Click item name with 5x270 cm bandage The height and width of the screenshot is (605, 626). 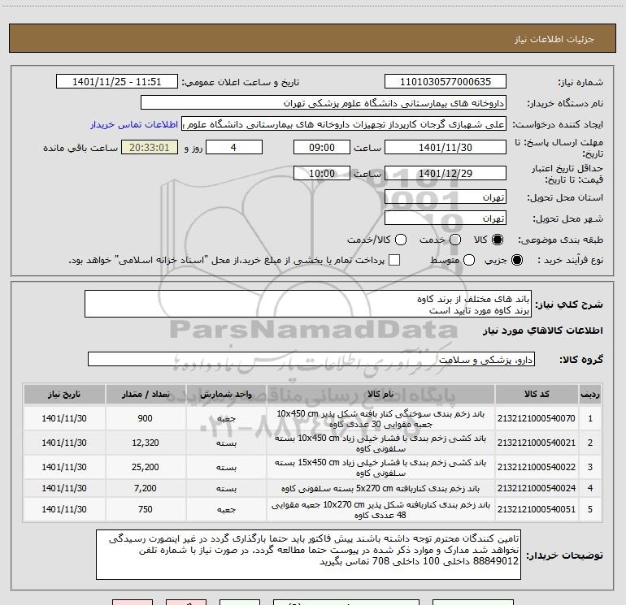click(380, 489)
